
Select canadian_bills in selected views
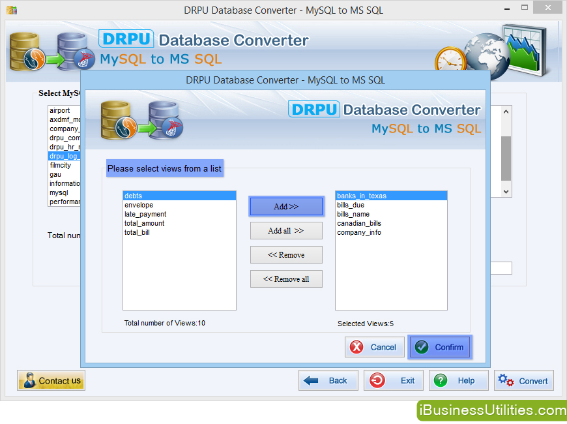coord(391,223)
